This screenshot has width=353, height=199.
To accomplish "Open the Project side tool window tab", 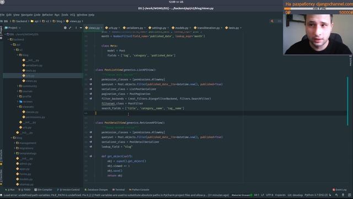I will coord(1,33).
